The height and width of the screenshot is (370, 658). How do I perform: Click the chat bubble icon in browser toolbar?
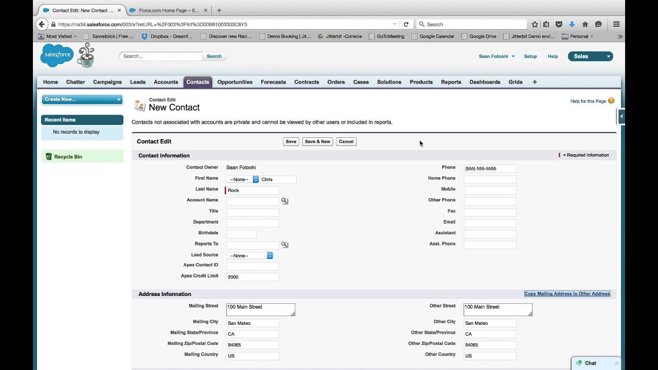[x=598, y=24]
